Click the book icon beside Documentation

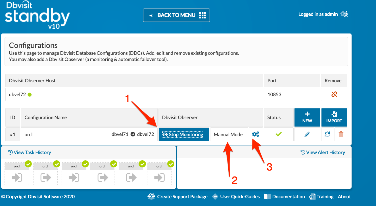coord(268,197)
